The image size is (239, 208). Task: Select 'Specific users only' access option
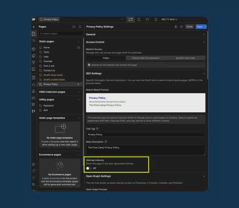point(185,58)
